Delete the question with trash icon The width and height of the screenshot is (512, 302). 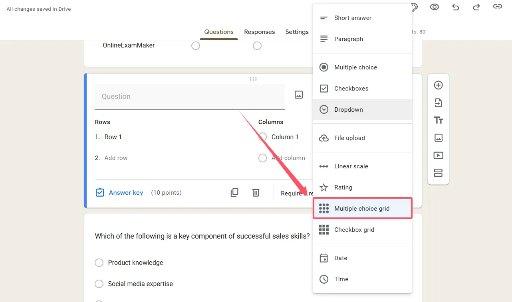pos(256,193)
